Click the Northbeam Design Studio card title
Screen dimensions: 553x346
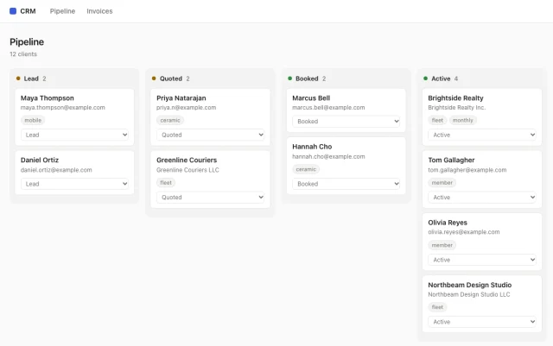click(x=470, y=285)
